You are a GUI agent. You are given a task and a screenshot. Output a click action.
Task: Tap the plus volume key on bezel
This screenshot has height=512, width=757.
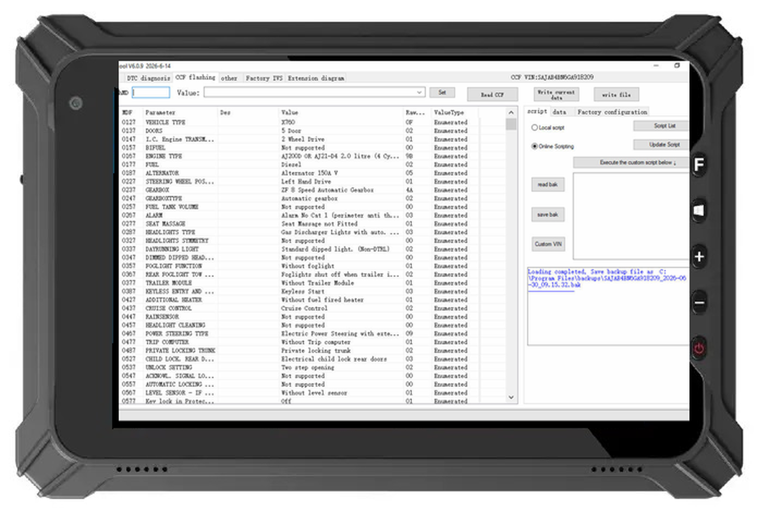(x=699, y=257)
